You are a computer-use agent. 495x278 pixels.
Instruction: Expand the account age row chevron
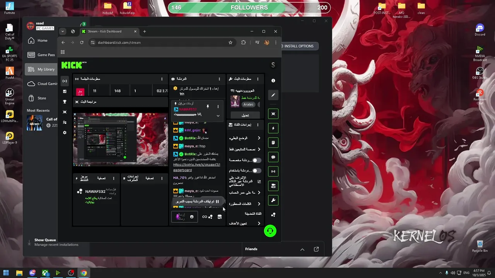pos(259,193)
